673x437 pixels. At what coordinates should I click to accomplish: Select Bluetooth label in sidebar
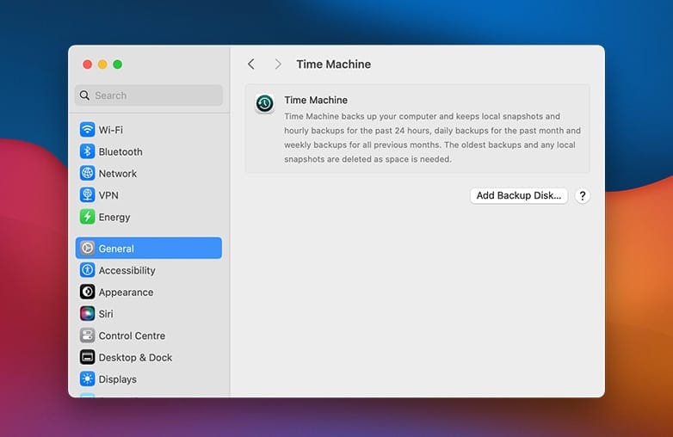click(x=120, y=151)
